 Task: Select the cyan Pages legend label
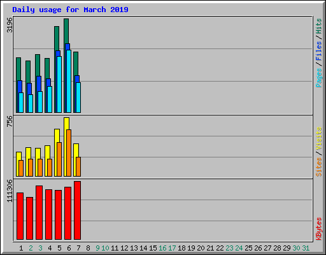(318, 78)
